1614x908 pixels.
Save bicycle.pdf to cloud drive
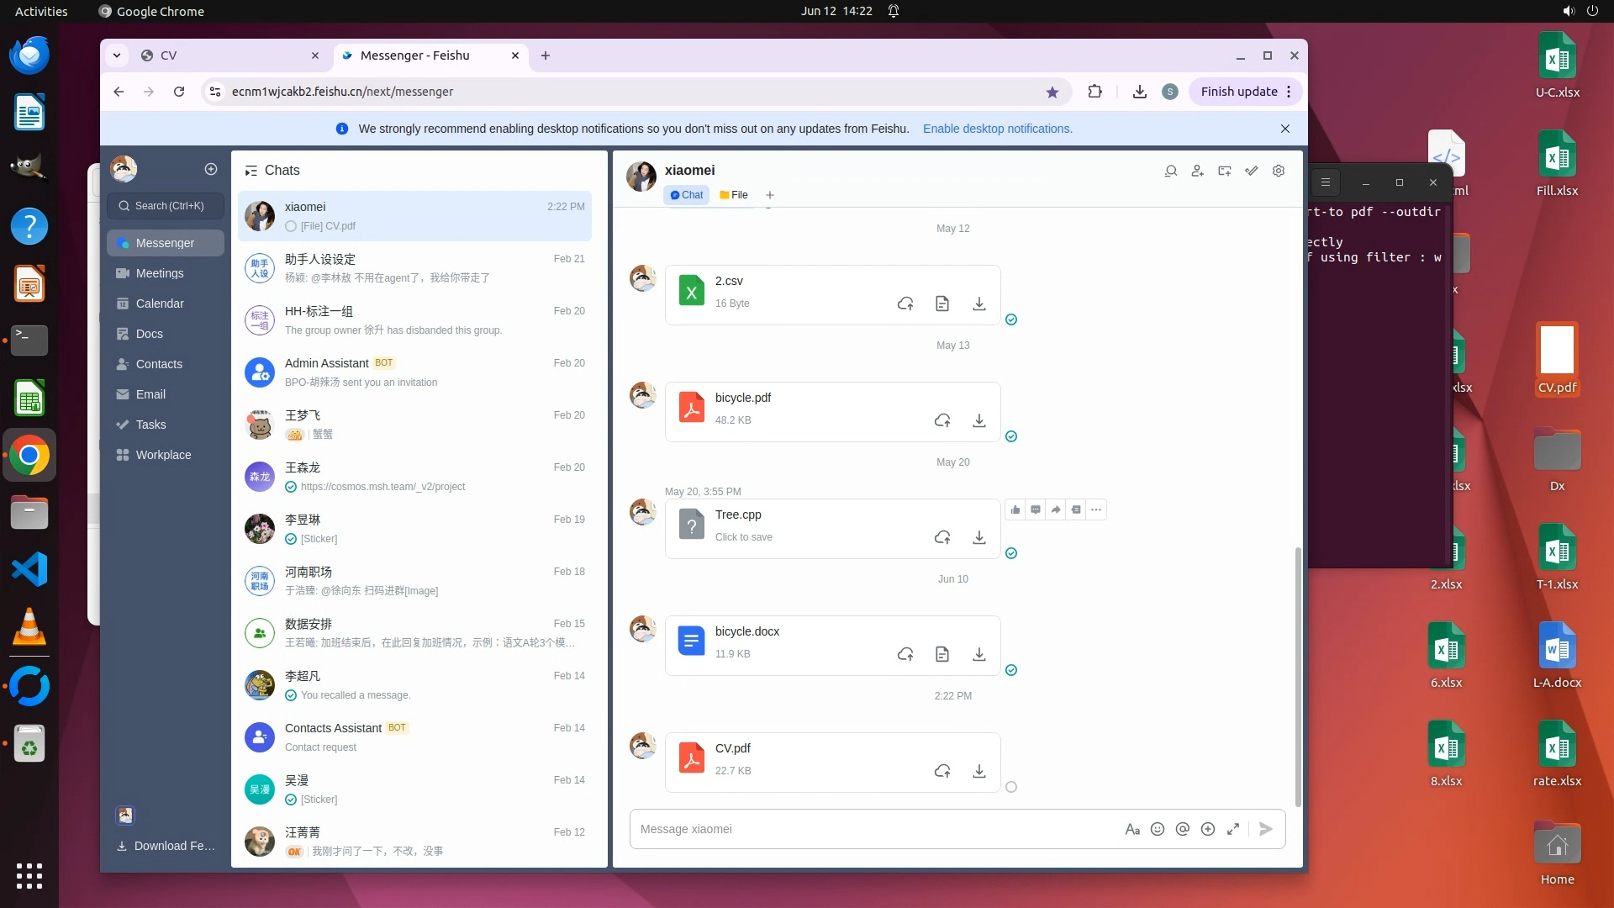[x=942, y=420]
